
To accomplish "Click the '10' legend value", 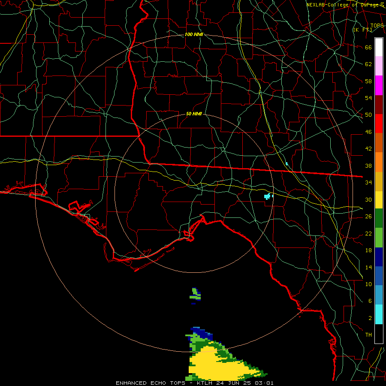I will point(368,284).
